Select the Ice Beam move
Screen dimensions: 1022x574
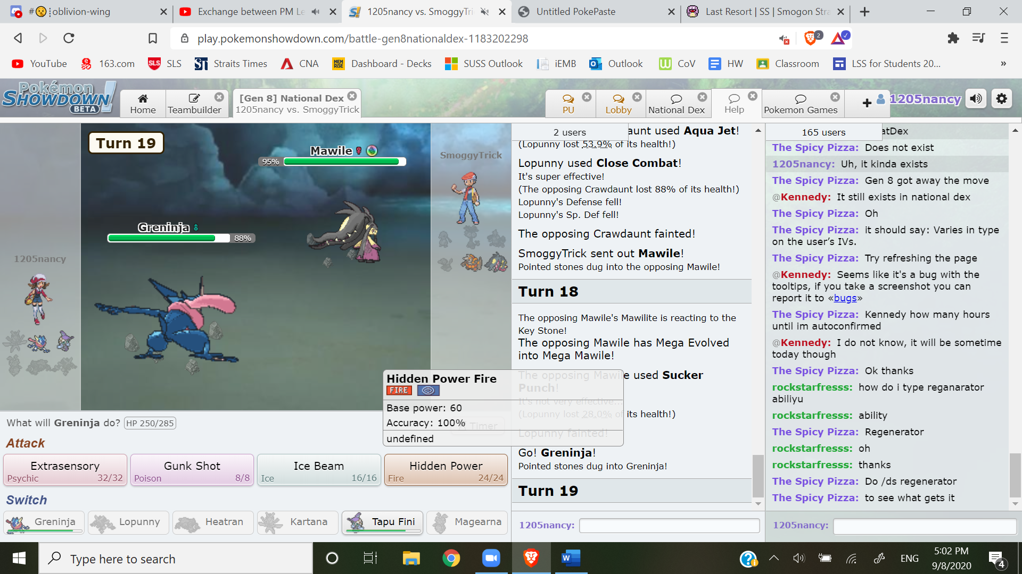(318, 470)
